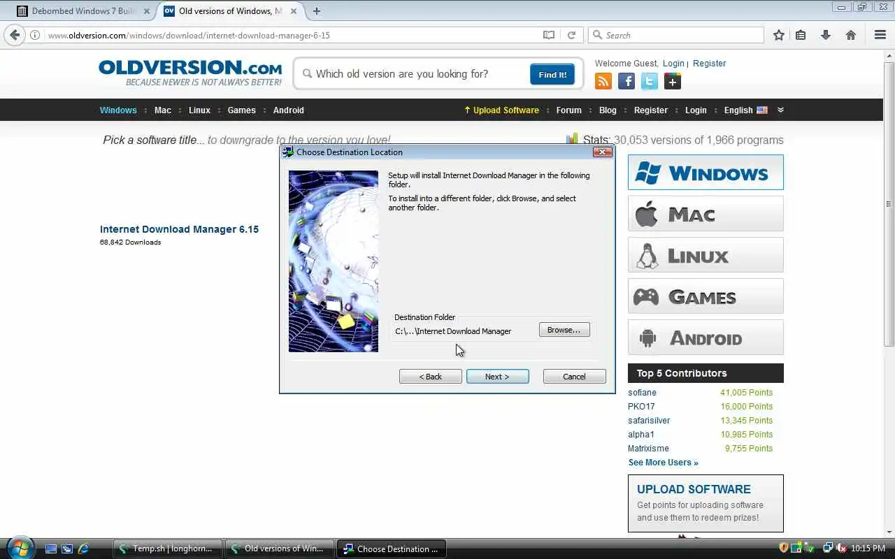Click the browser back arrow

15,35
